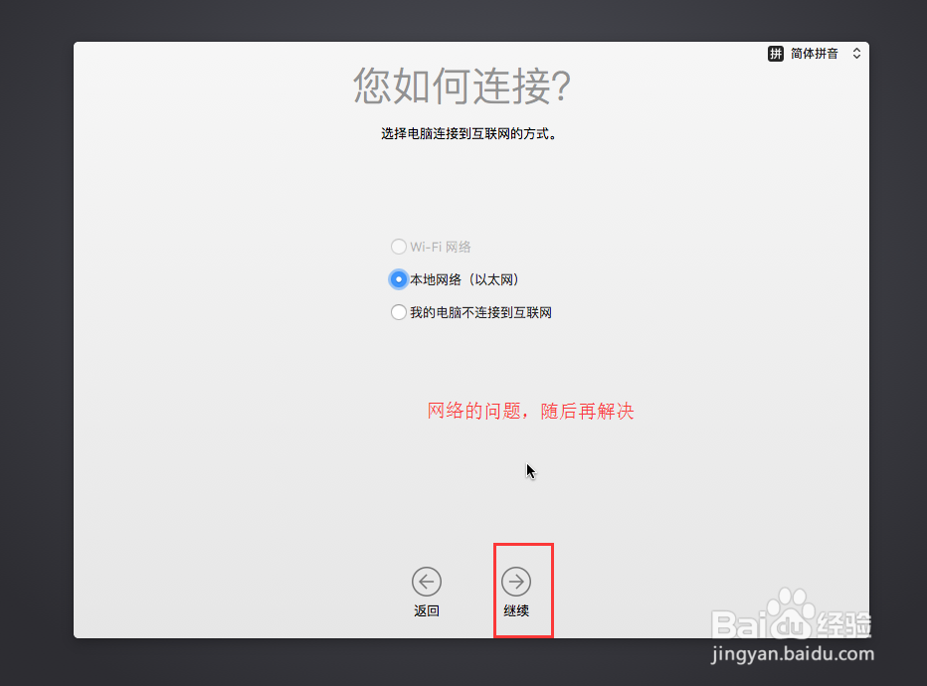Click the circled left-arrow above 返回

[427, 581]
